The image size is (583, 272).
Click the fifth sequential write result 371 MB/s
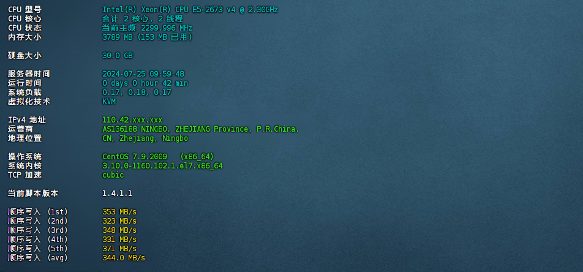pos(119,248)
